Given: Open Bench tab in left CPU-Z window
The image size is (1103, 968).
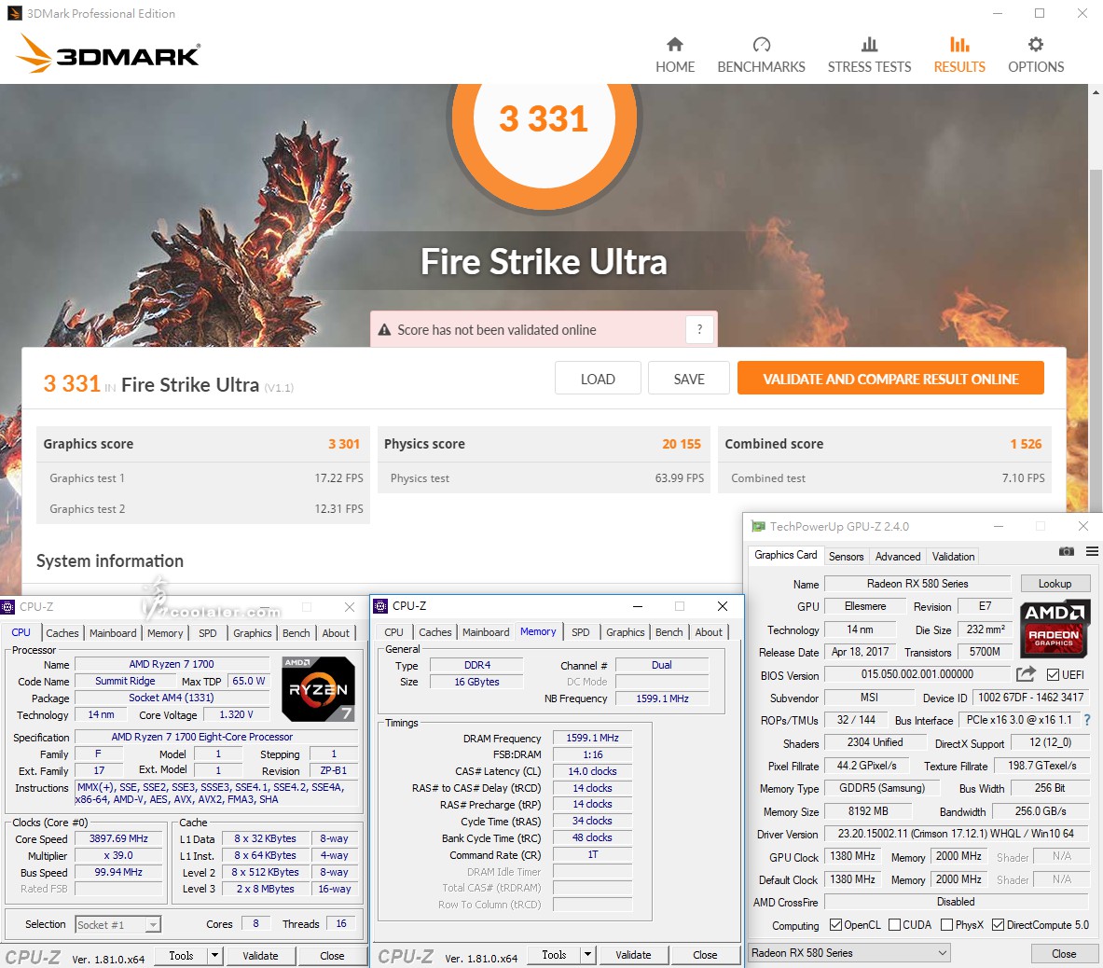Looking at the screenshot, I should [296, 633].
